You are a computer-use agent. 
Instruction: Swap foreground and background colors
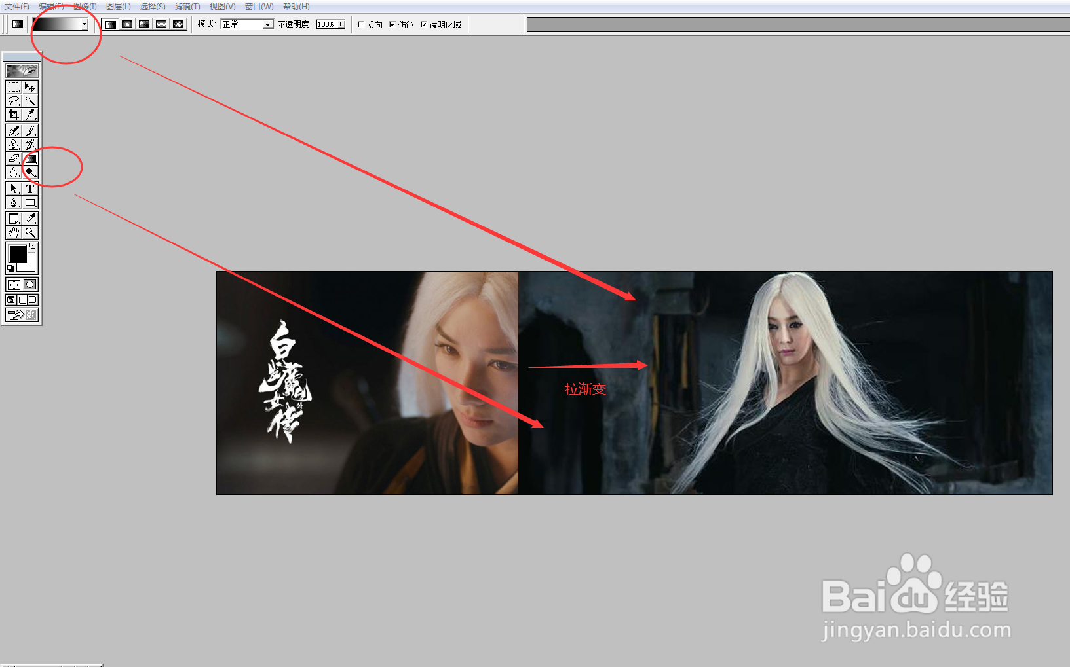pyautogui.click(x=31, y=247)
